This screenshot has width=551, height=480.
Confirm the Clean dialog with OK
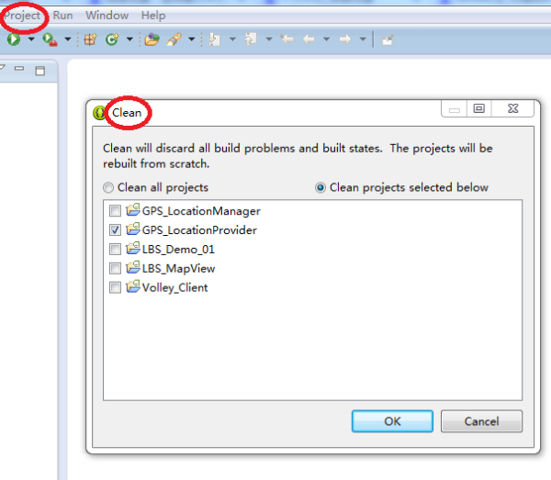tap(392, 421)
